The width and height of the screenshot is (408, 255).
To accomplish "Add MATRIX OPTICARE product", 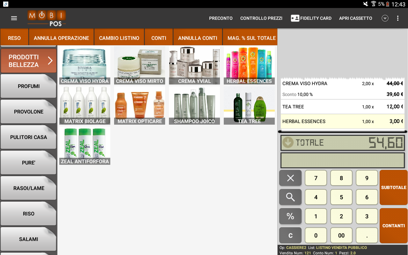I will [x=140, y=106].
